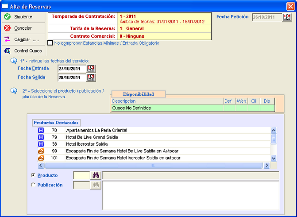Image resolution: width=297 pixels, height=217 pixels.
Task: Click hotel icon for Hotel Be Live Grand Saidia
Action: point(41,137)
